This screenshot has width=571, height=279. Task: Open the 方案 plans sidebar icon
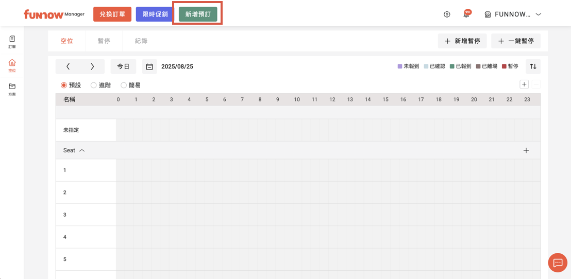click(x=12, y=89)
